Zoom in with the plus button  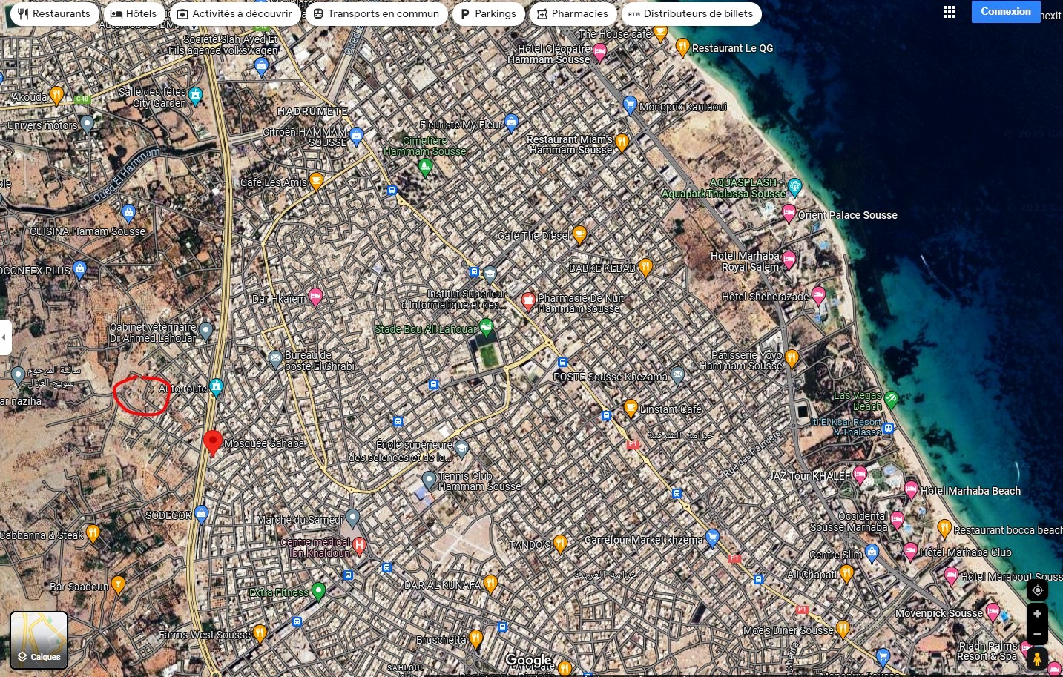(x=1037, y=614)
